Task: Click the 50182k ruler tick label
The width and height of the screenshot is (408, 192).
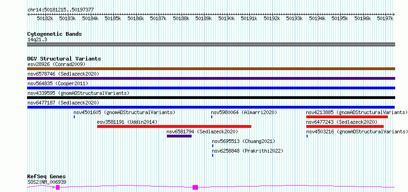Action: (45, 18)
